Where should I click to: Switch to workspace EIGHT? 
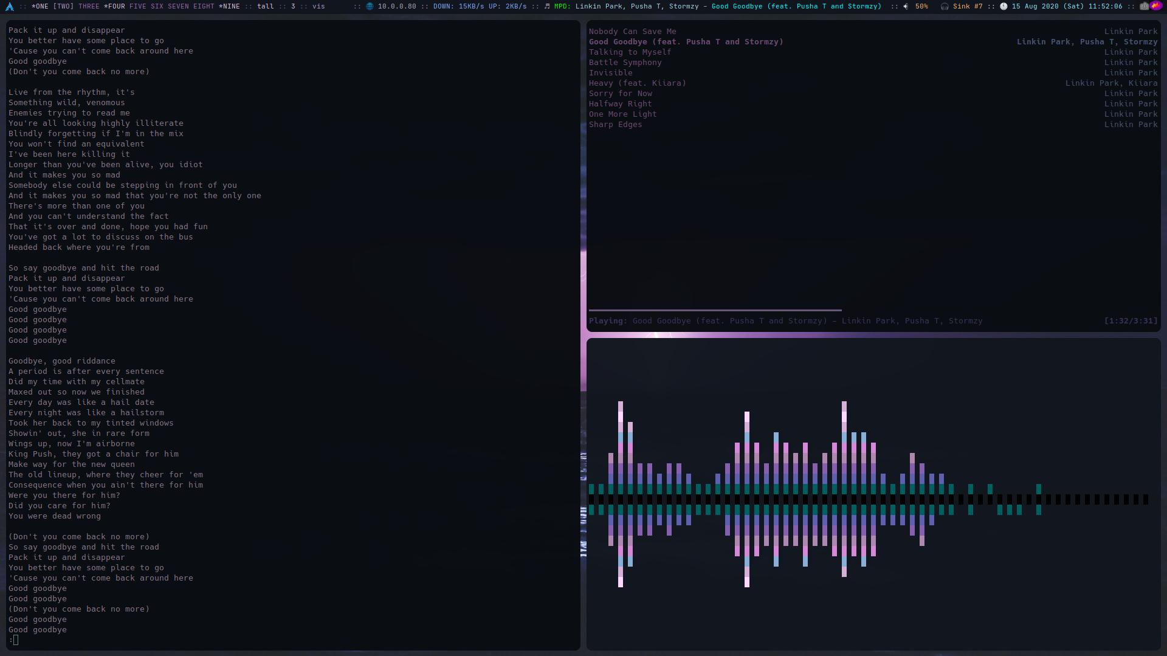click(x=204, y=7)
